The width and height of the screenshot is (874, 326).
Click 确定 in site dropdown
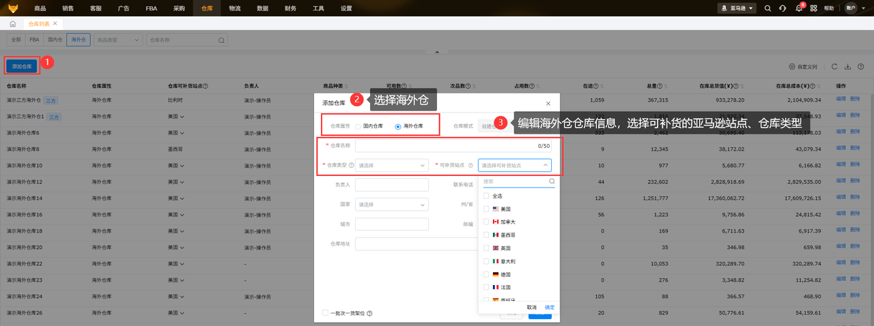(550, 308)
